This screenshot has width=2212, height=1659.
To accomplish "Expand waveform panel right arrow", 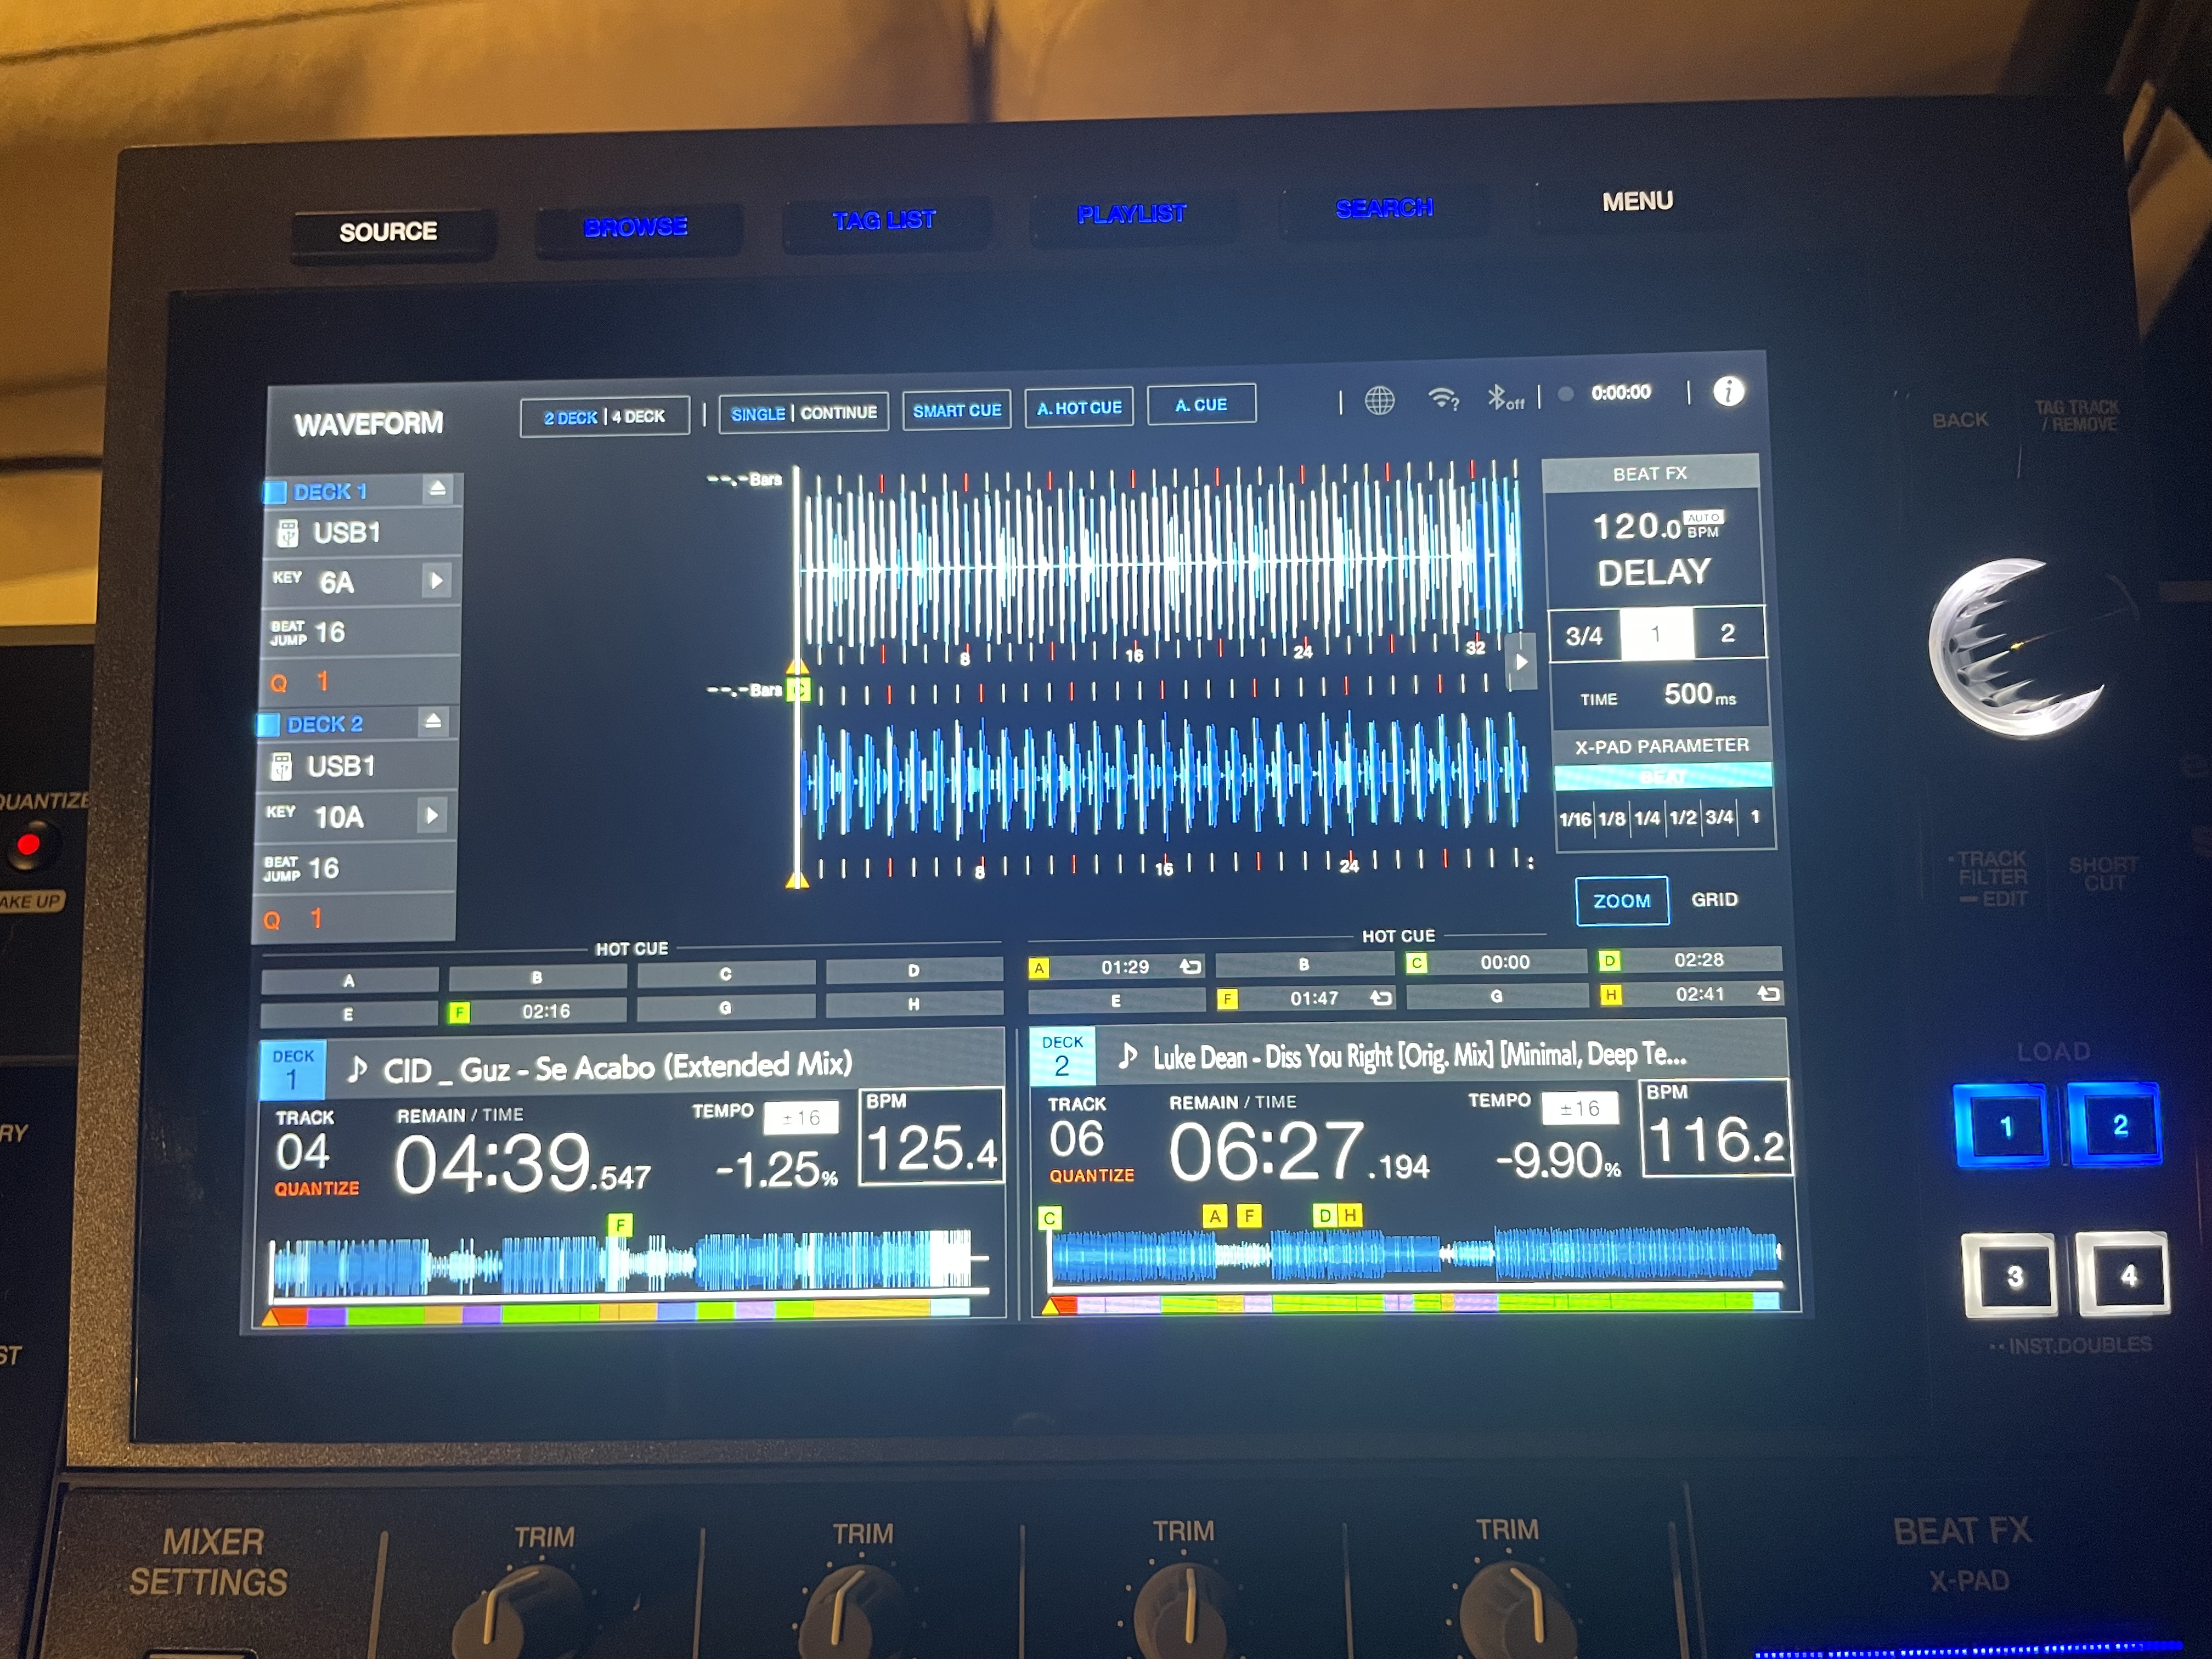I will pyautogui.click(x=1521, y=661).
